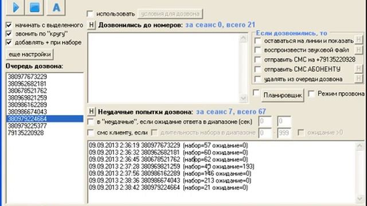Click the 999 duration maximum field
Image resolution: width=367 pixels, height=206 pixels.
pos(284,133)
